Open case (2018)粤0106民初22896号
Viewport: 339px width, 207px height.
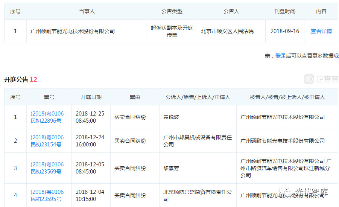47,117
